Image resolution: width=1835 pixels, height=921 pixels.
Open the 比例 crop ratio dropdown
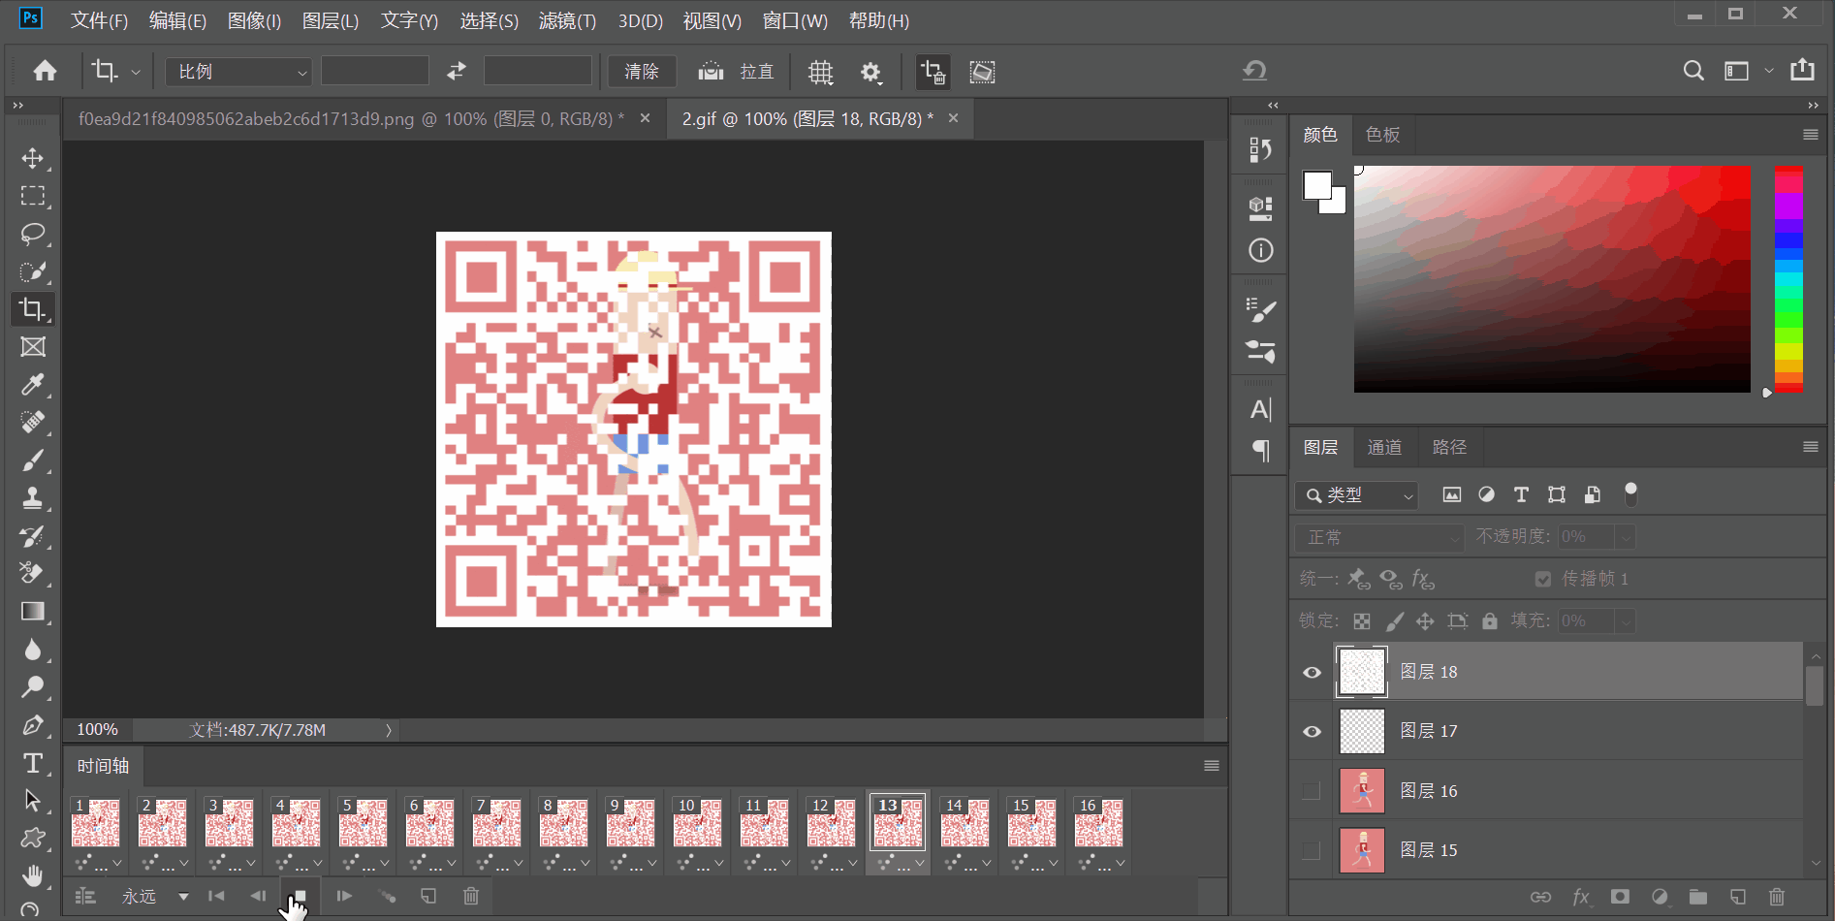pyautogui.click(x=238, y=72)
